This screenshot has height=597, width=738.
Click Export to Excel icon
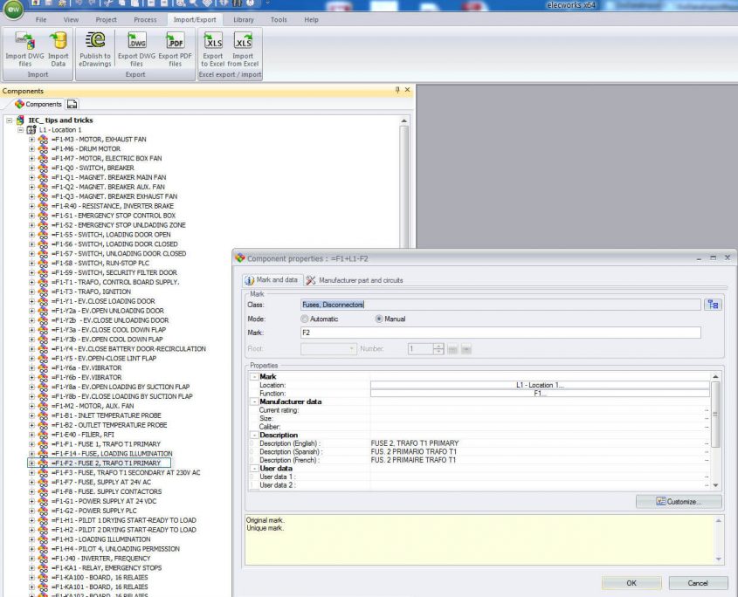213,41
